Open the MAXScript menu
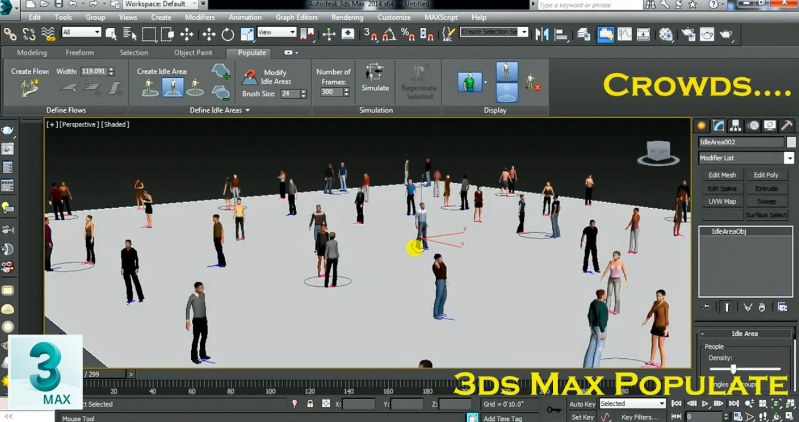Image resolution: width=799 pixels, height=422 pixels. click(x=441, y=17)
